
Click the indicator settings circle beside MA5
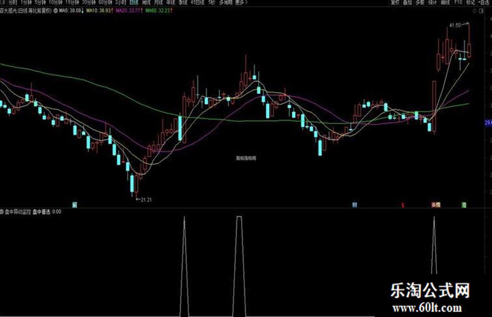pos(56,11)
